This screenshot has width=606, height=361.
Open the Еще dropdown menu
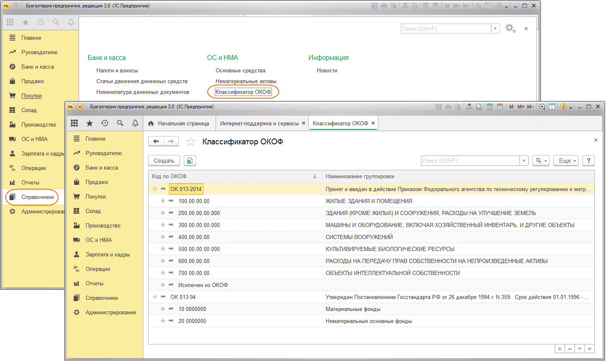[x=566, y=160]
